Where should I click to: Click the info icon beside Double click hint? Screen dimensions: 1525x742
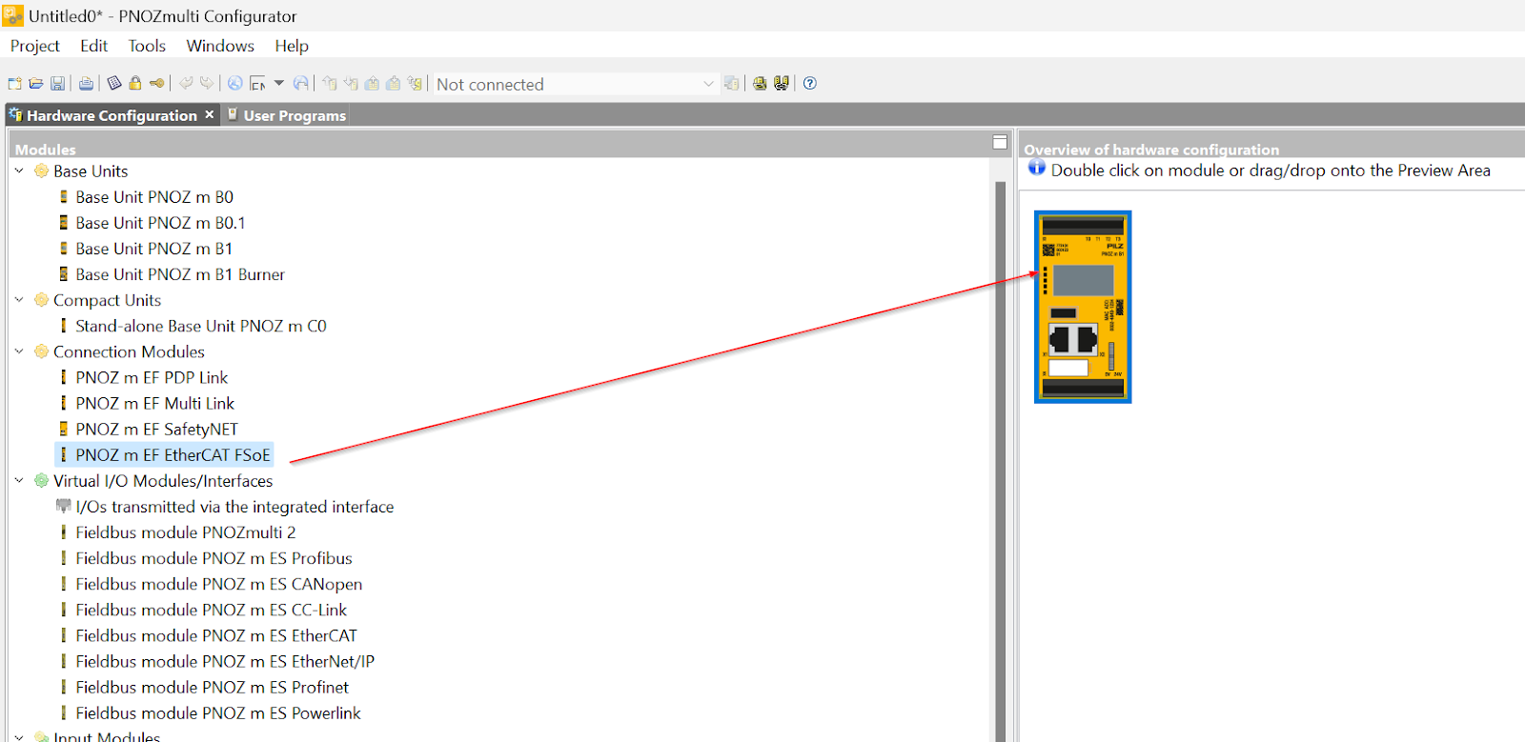point(1036,168)
